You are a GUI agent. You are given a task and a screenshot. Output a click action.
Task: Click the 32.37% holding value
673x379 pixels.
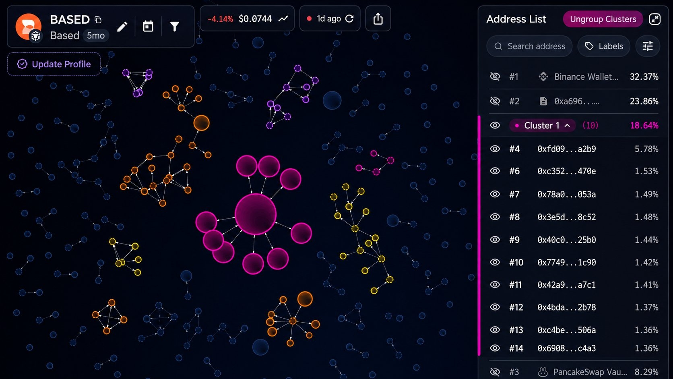click(x=644, y=77)
